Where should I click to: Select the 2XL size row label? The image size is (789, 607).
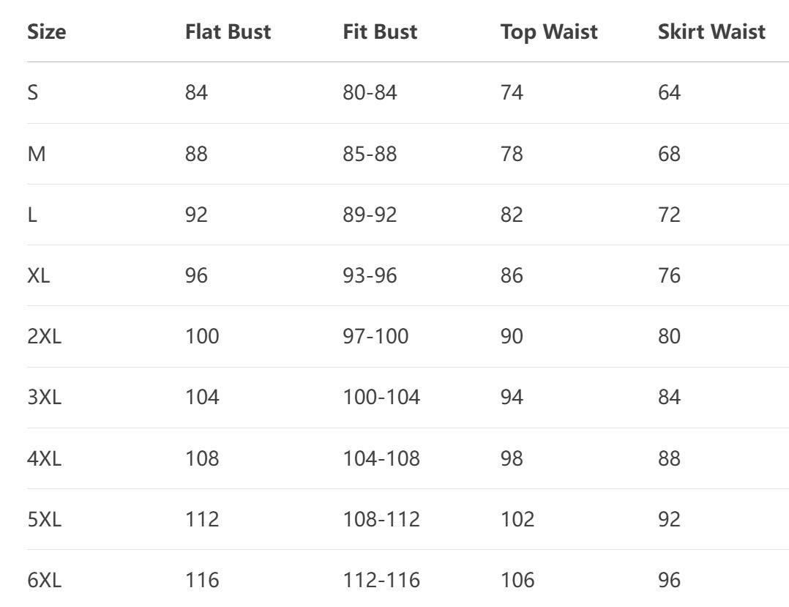click(45, 336)
